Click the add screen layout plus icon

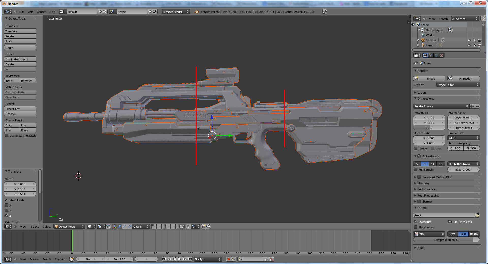tap(100, 12)
